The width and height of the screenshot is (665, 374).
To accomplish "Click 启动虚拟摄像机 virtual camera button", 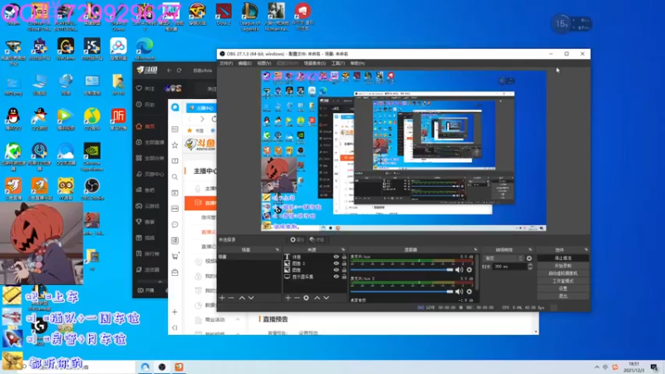I will (563, 273).
